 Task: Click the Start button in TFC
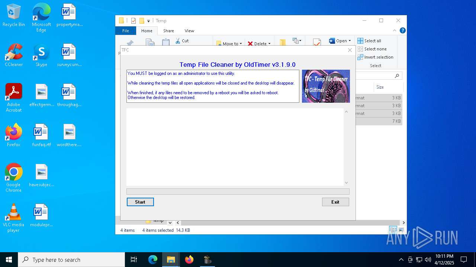click(x=140, y=202)
